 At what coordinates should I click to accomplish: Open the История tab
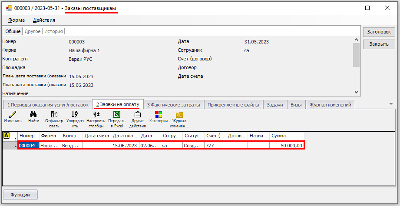[x=53, y=31]
